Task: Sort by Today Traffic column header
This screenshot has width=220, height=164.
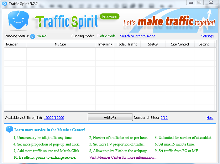Action: 127,44
